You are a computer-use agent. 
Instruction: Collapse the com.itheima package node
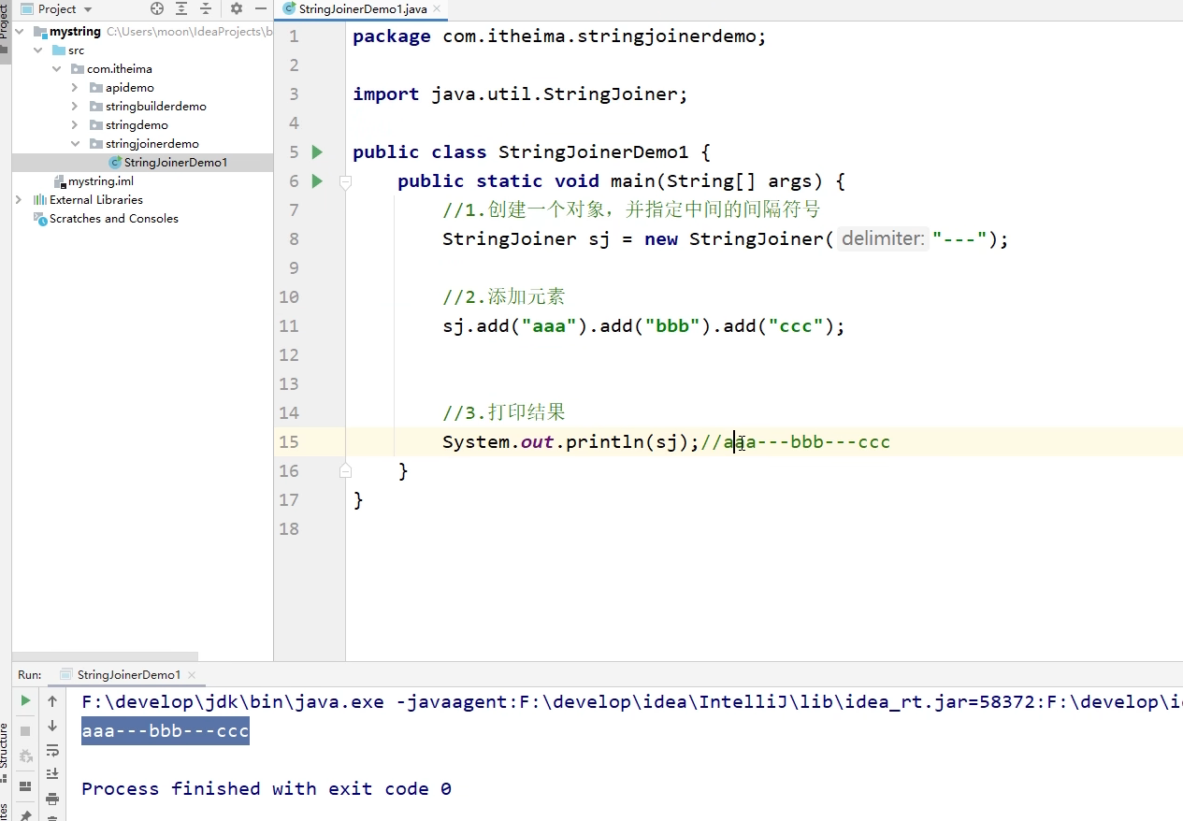[x=57, y=69]
